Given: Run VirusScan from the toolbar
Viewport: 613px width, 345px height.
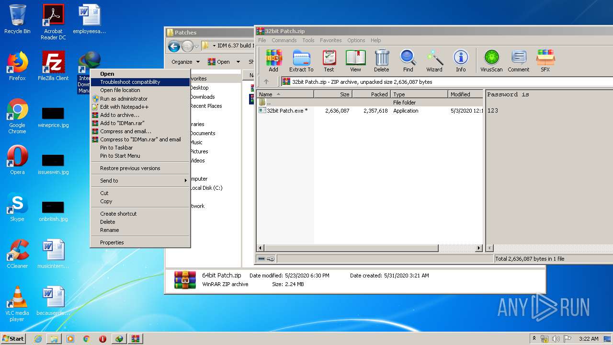Looking at the screenshot, I should pyautogui.click(x=491, y=60).
